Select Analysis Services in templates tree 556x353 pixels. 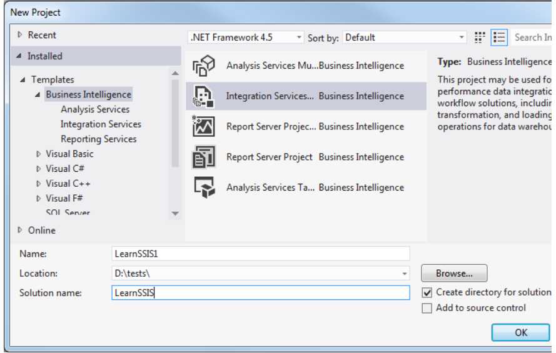tap(95, 109)
